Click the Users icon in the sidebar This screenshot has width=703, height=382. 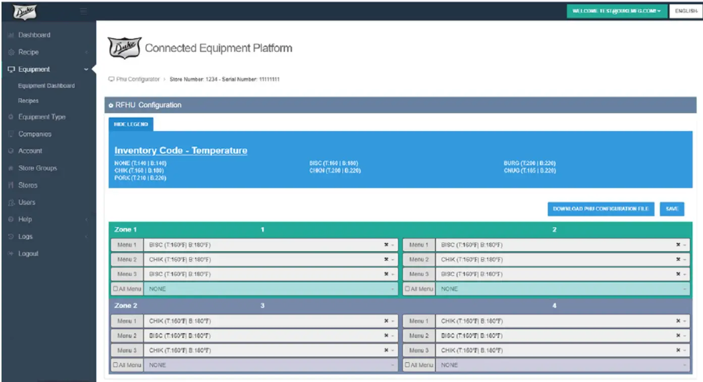[x=11, y=202]
